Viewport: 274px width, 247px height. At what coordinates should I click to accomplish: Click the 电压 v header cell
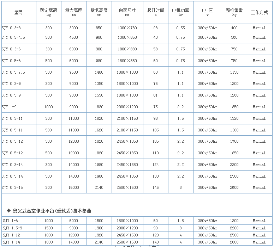(x=207, y=12)
